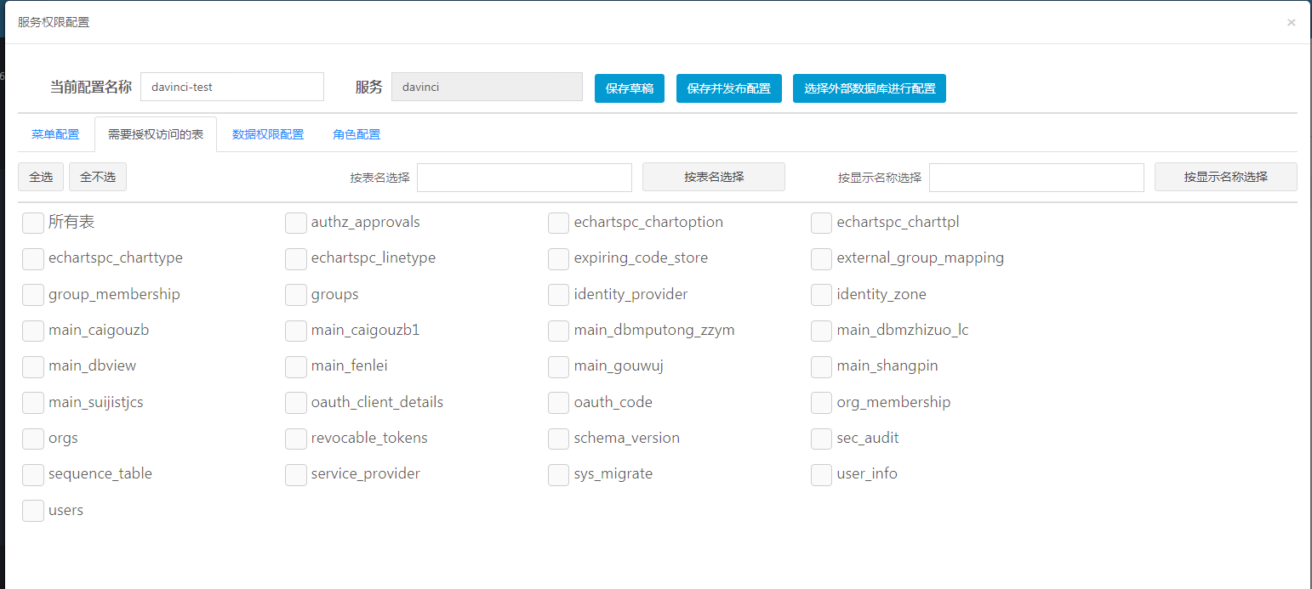Screen dimensions: 1312x589
Task: Tick the sequence_table checkbox
Action: 33,474
